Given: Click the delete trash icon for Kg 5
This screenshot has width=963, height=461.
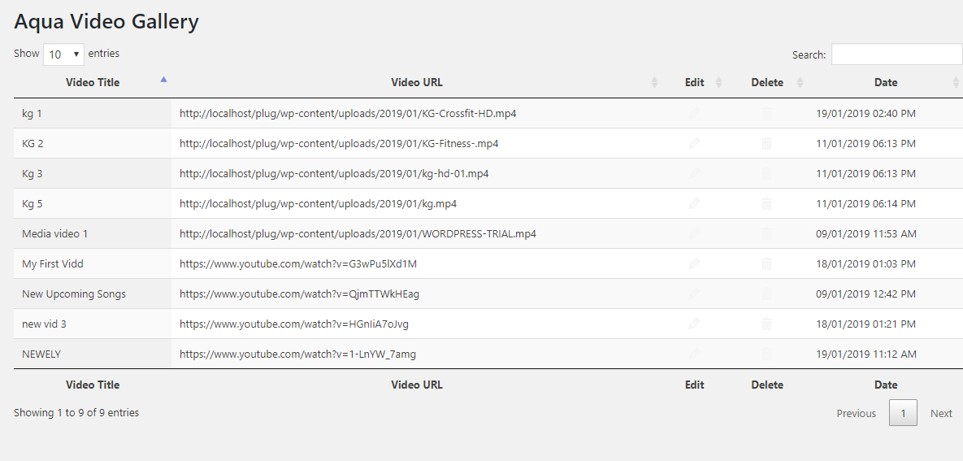Looking at the screenshot, I should pos(766,204).
